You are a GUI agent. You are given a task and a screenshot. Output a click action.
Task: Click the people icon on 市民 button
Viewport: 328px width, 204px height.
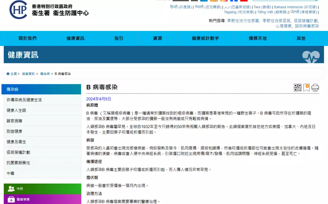(11, 189)
